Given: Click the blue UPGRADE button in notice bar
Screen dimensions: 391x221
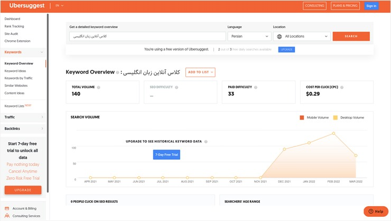Looking at the screenshot, I should (286, 49).
